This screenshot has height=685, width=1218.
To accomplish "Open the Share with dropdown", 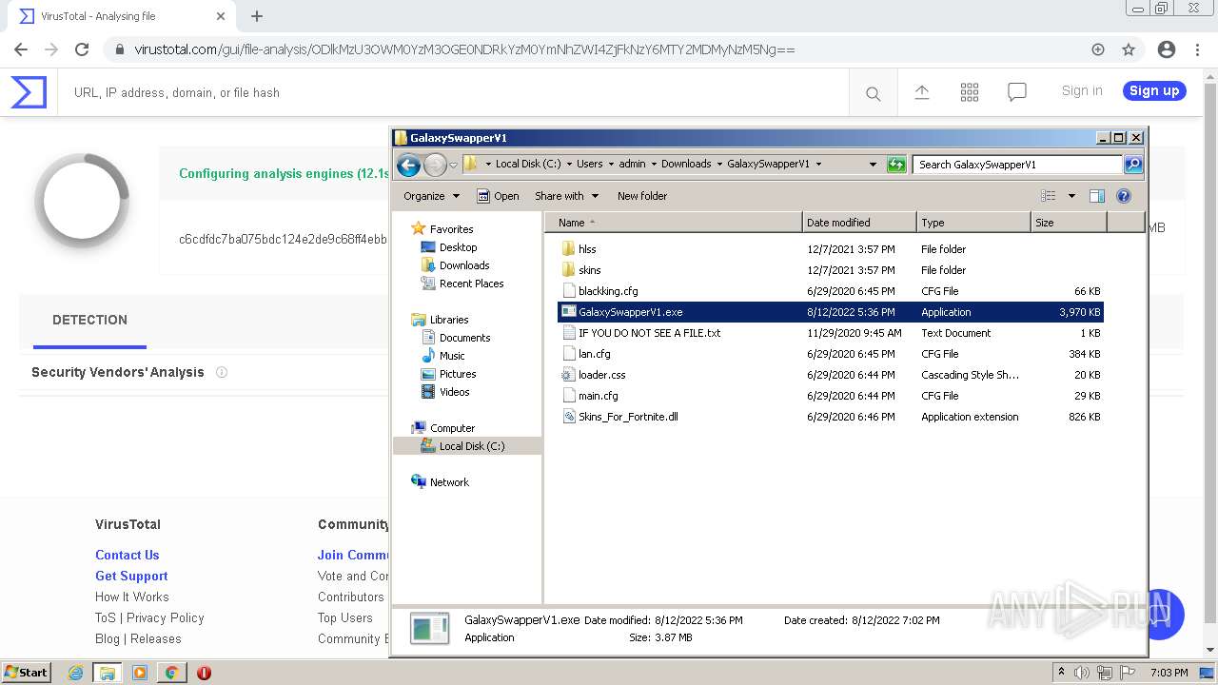I will coord(566,196).
